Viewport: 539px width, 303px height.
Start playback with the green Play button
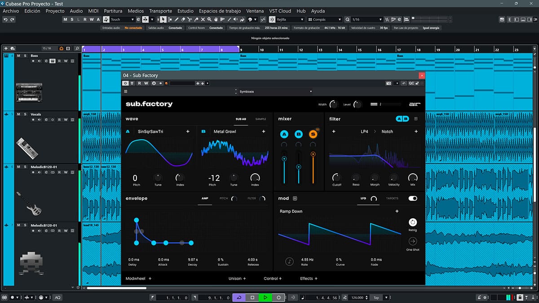pos(265,298)
